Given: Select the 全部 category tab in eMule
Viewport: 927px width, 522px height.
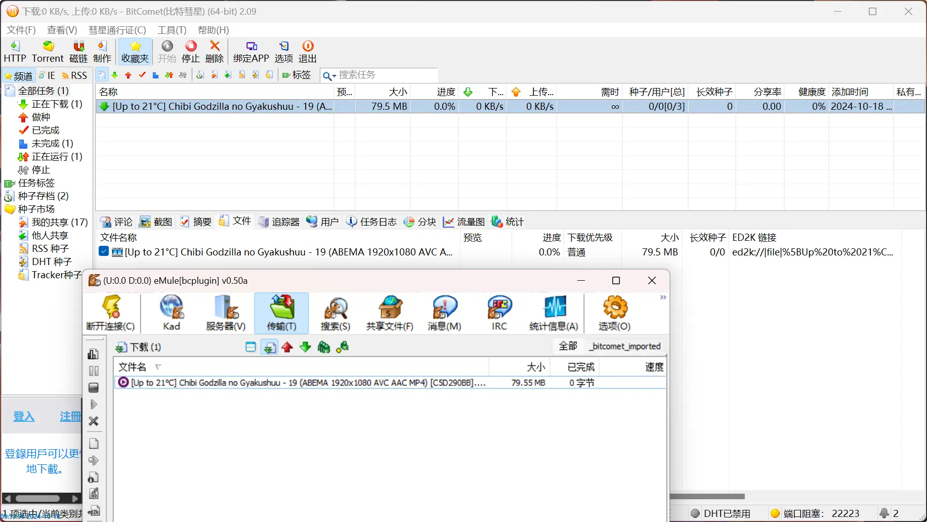Looking at the screenshot, I should pyautogui.click(x=568, y=346).
